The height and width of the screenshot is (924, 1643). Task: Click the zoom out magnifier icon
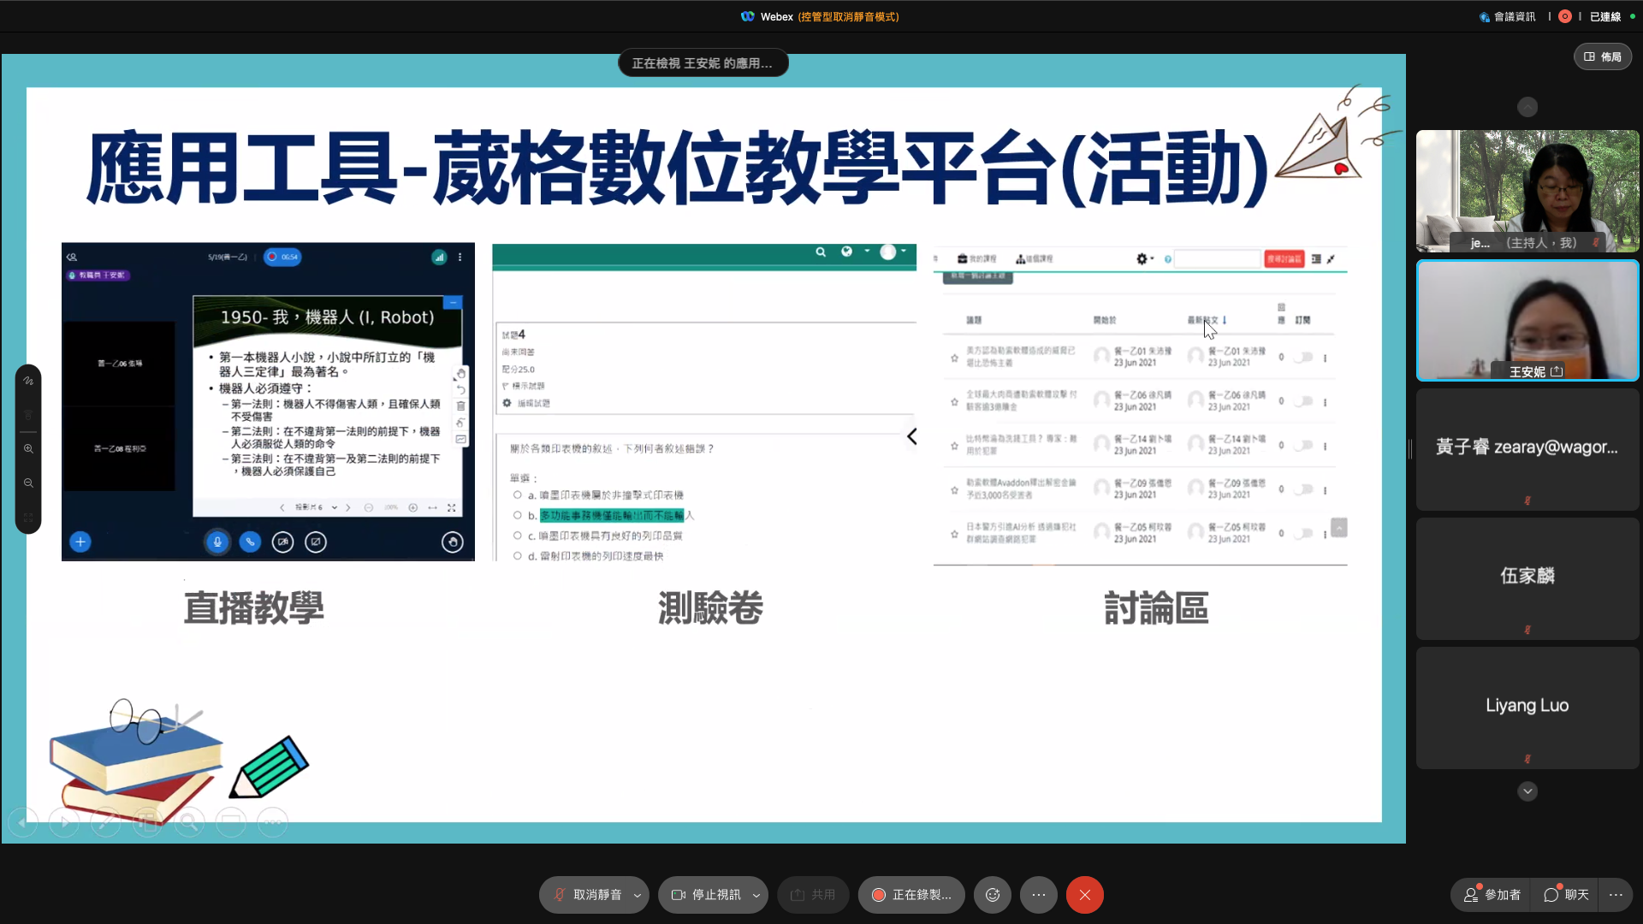[28, 483]
